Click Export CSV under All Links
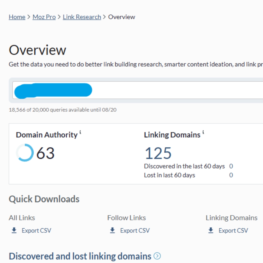The height and width of the screenshot is (263, 263). [x=36, y=230]
